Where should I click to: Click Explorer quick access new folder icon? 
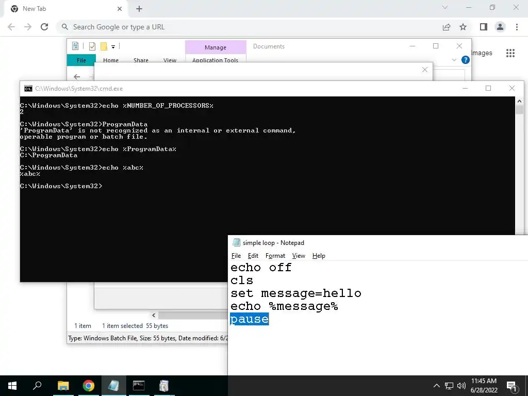pos(104,46)
